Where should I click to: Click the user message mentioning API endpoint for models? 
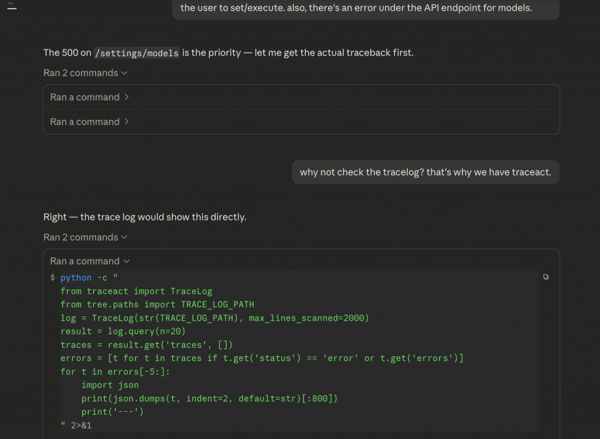click(x=366, y=8)
